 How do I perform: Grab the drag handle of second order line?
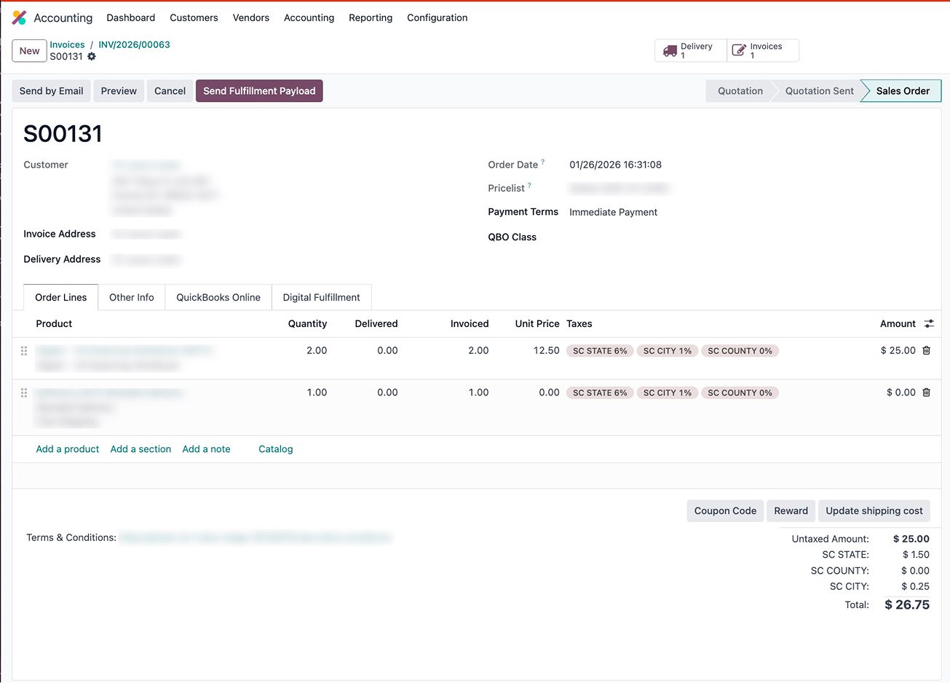(x=24, y=393)
